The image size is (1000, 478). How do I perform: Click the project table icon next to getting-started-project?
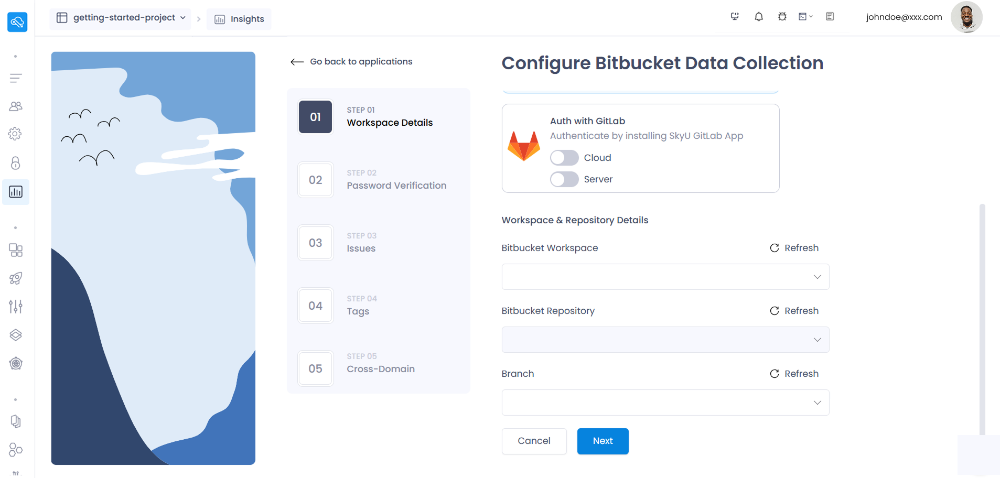[x=62, y=18]
